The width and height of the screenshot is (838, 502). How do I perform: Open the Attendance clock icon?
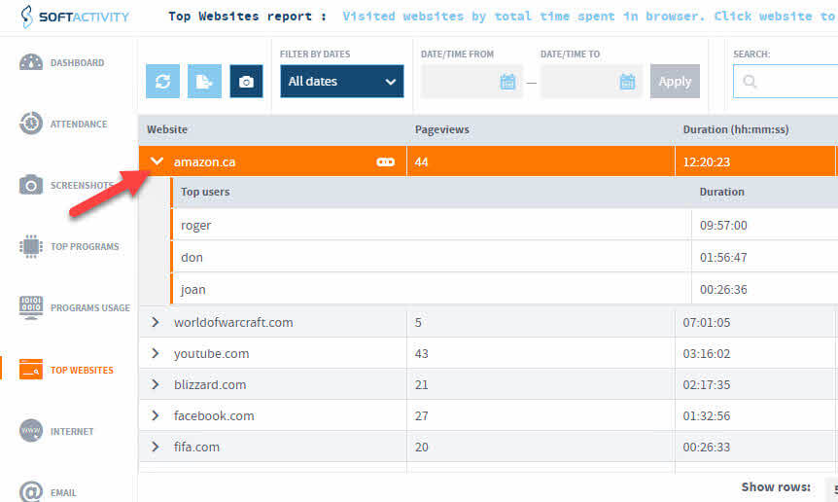tap(30, 124)
